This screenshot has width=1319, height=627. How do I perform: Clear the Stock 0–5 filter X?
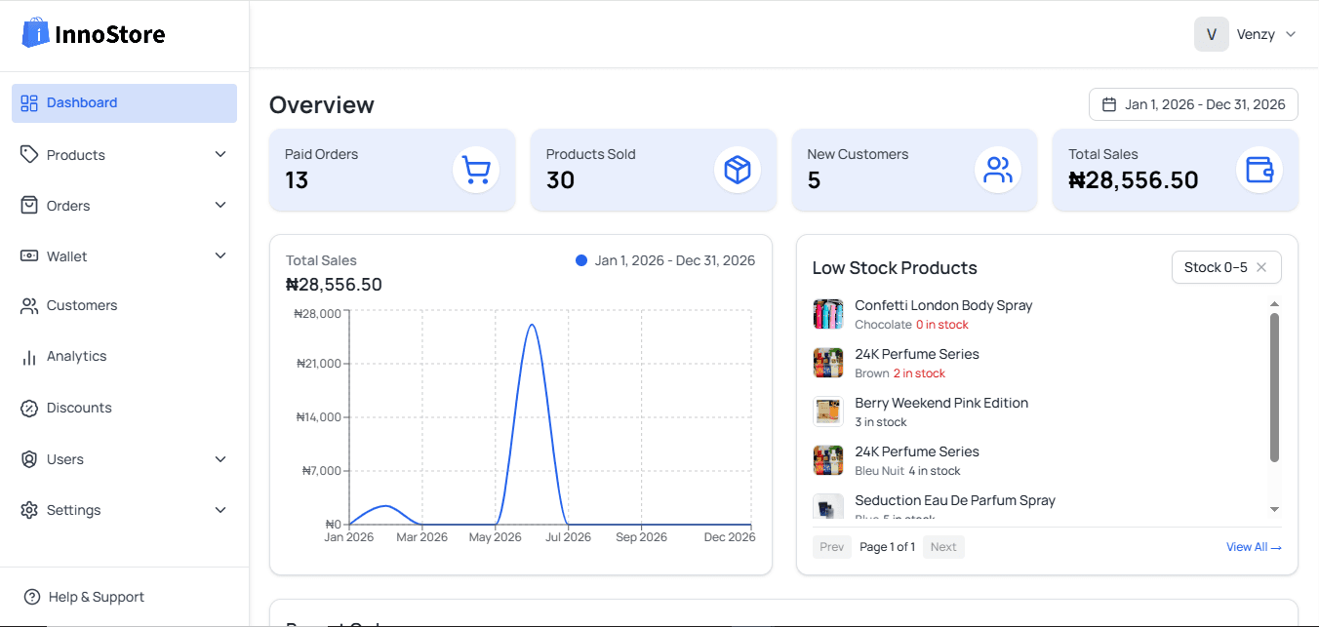[1261, 267]
